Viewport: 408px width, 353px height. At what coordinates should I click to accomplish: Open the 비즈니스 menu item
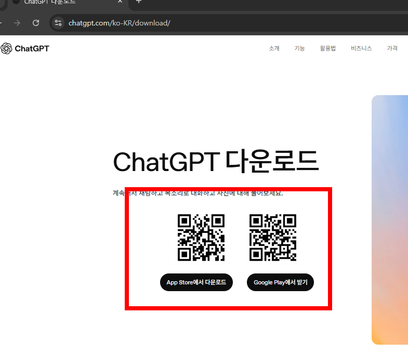pyautogui.click(x=361, y=48)
